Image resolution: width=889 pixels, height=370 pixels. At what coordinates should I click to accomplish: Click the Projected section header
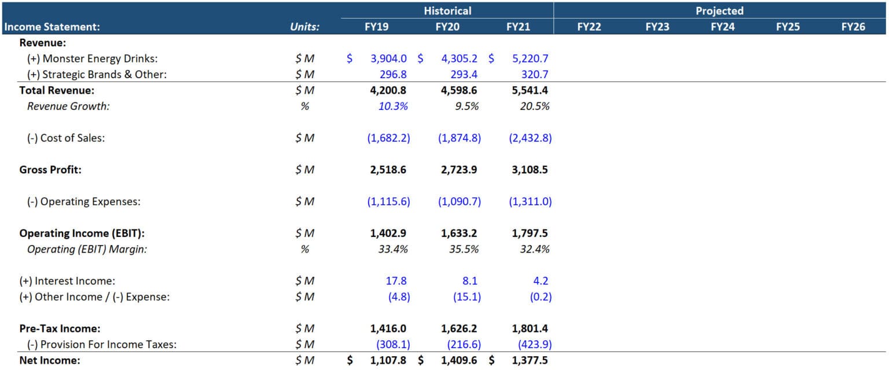point(719,10)
